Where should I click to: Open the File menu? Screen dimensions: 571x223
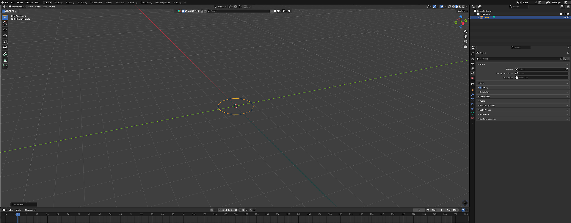(7, 2)
